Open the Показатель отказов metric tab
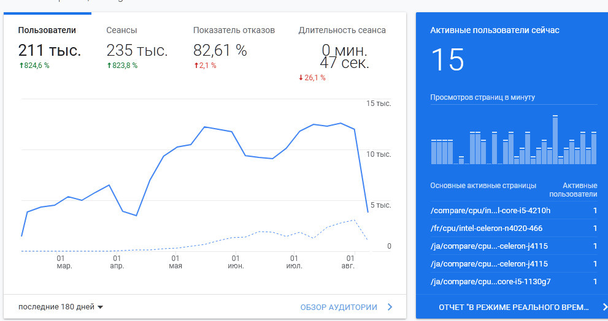 click(234, 30)
